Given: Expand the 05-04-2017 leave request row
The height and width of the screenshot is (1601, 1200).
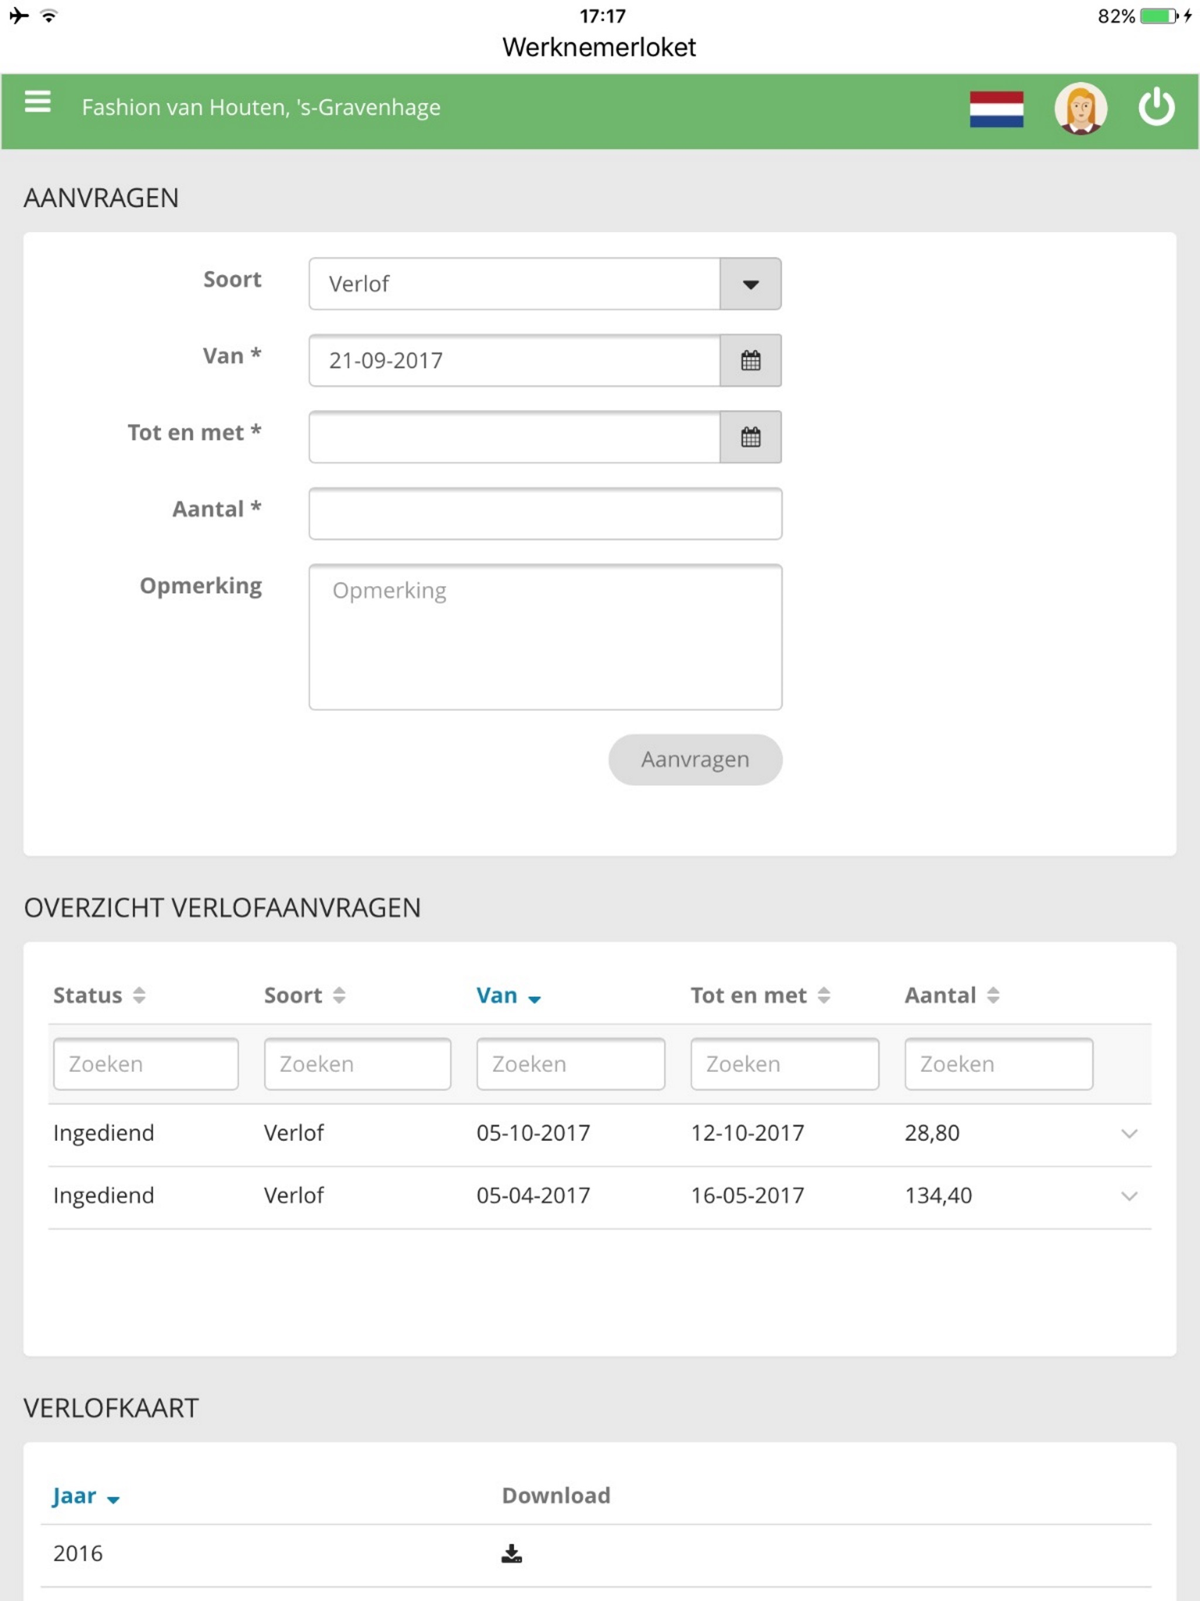Looking at the screenshot, I should tap(1129, 1197).
